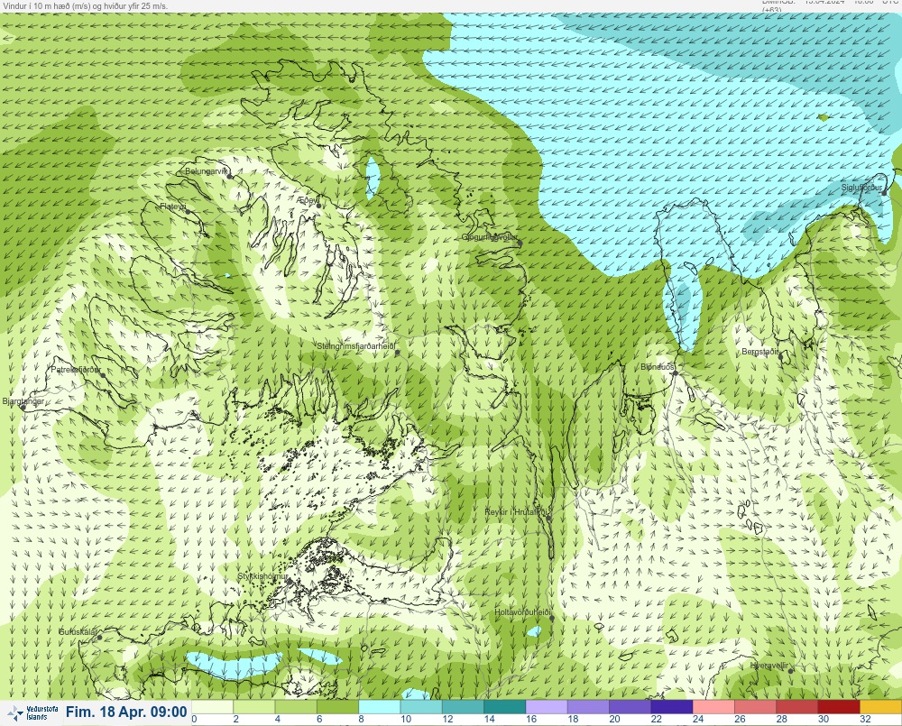Select the Flateyri station label
This screenshot has height=726, width=902.
tap(172, 206)
